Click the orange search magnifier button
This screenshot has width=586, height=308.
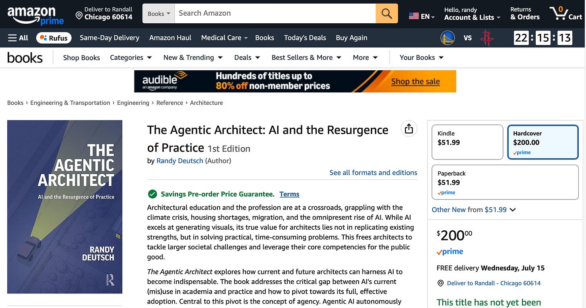pos(387,13)
